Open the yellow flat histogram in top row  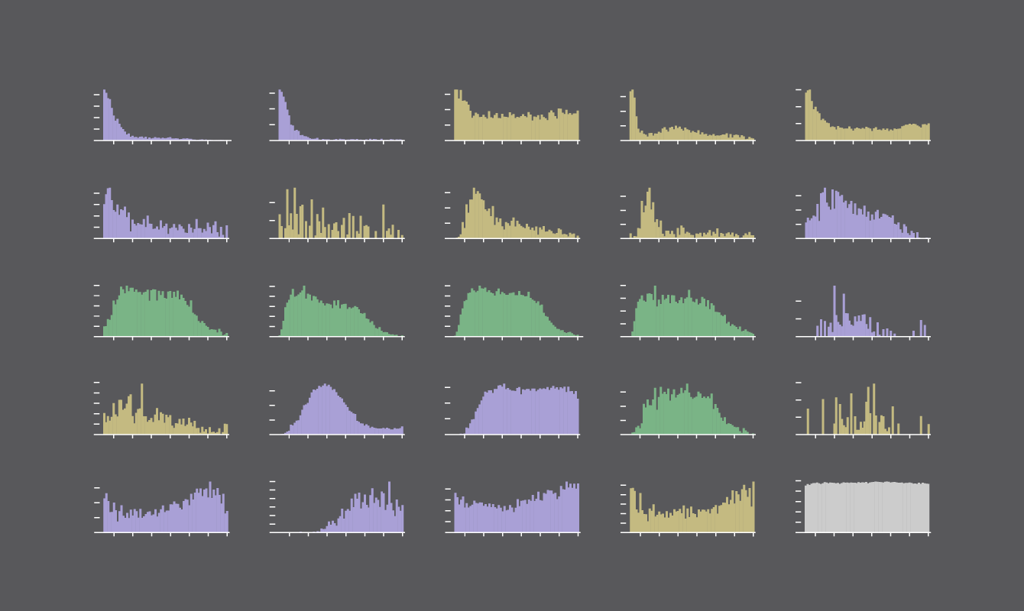point(516,116)
